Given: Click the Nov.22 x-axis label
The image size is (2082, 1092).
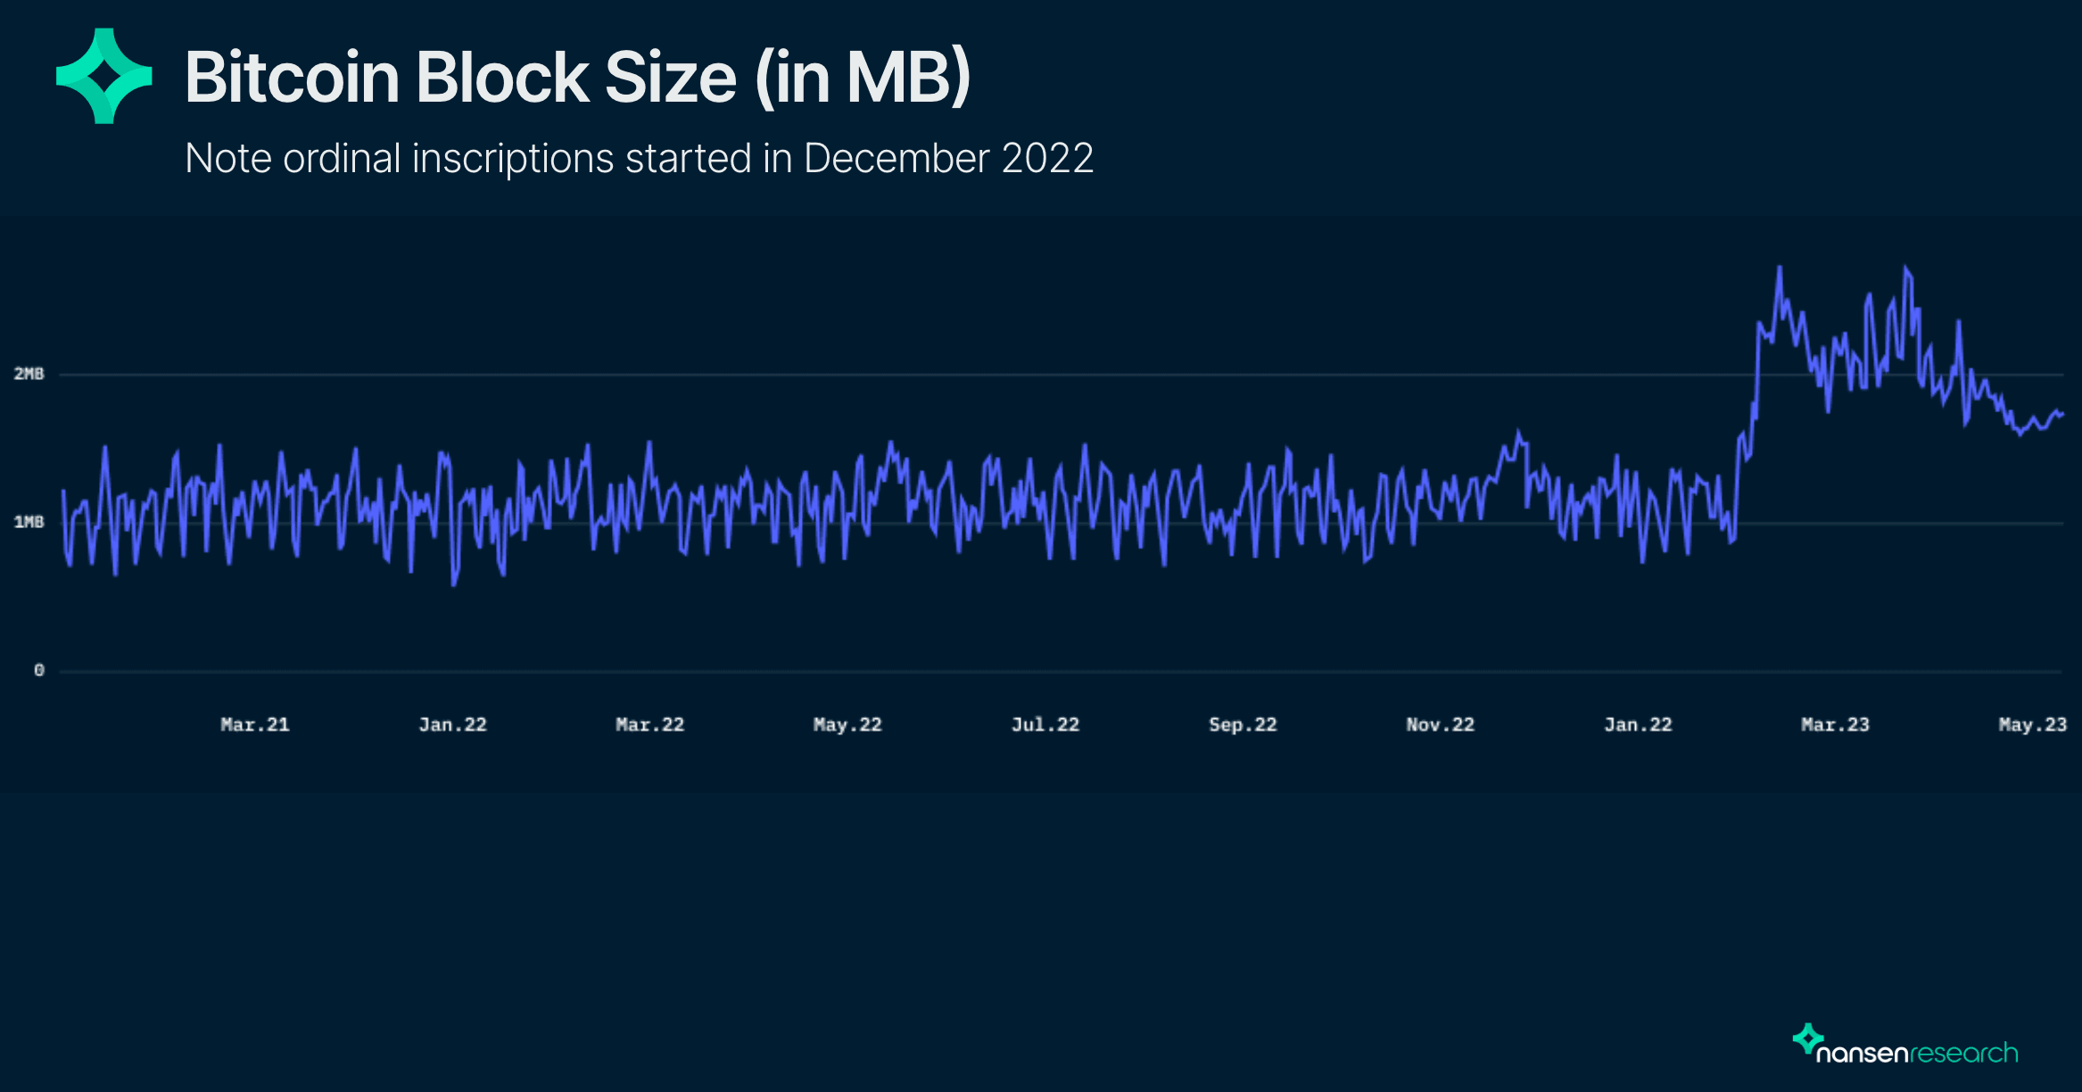Looking at the screenshot, I should click(x=1441, y=724).
